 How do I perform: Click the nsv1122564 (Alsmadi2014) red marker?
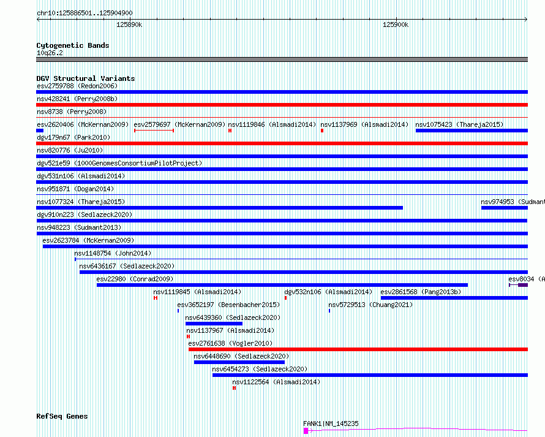(235, 388)
